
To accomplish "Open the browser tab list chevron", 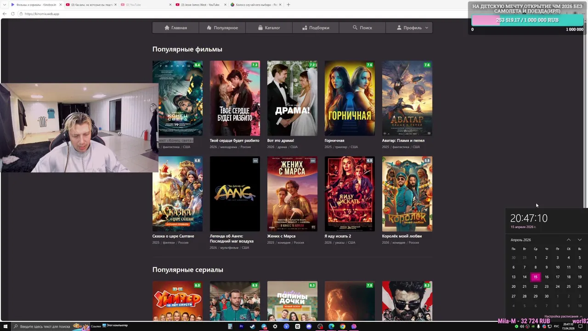I will (4, 5).
